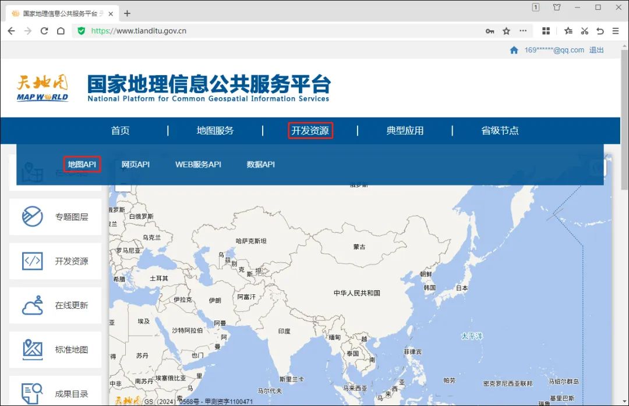Click the 日本 label on map
This screenshot has height=406, width=629.
tap(462, 288)
